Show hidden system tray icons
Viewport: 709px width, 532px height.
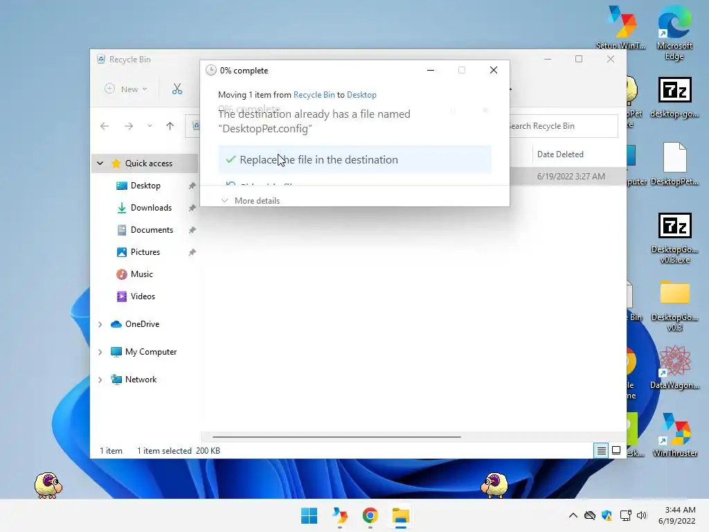573,515
